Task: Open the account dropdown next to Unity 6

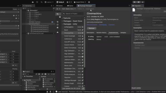Action: point(69,2)
